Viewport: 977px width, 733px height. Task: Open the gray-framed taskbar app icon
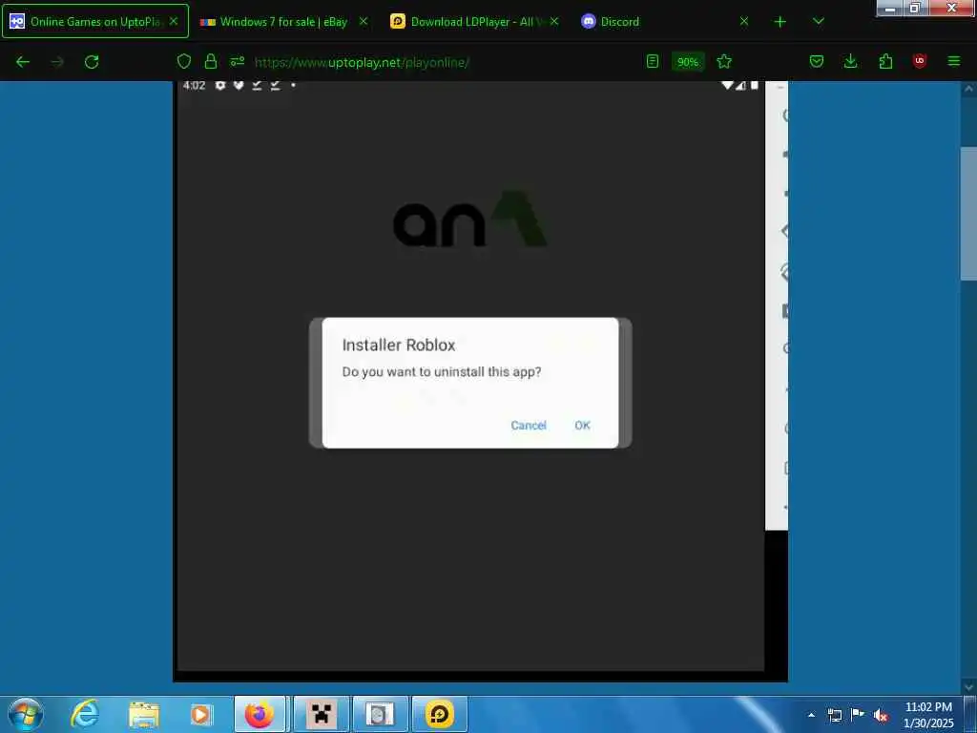coord(380,714)
